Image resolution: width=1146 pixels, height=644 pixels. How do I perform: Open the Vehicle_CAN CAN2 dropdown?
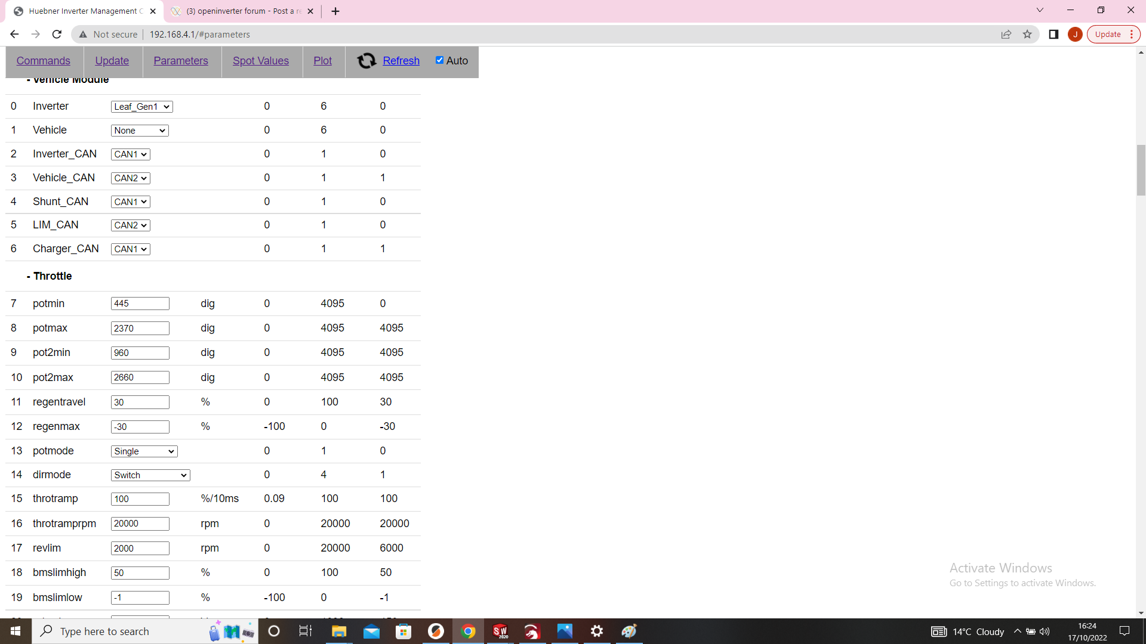(x=130, y=178)
